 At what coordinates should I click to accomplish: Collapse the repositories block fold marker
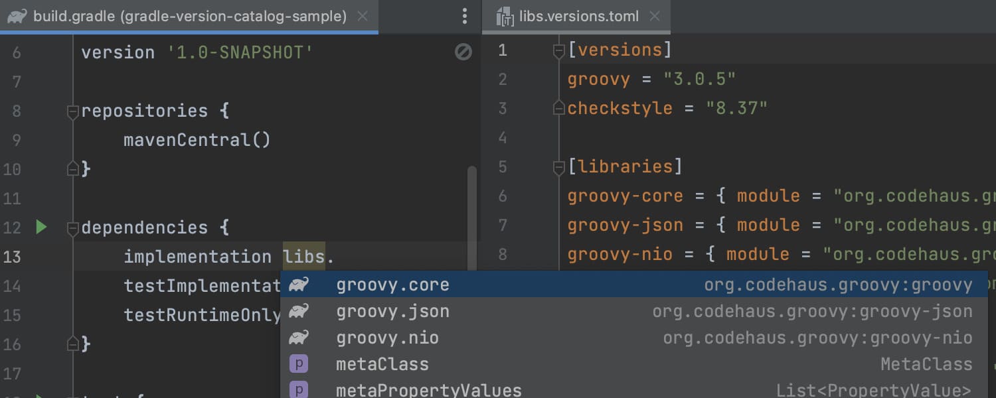tap(73, 111)
